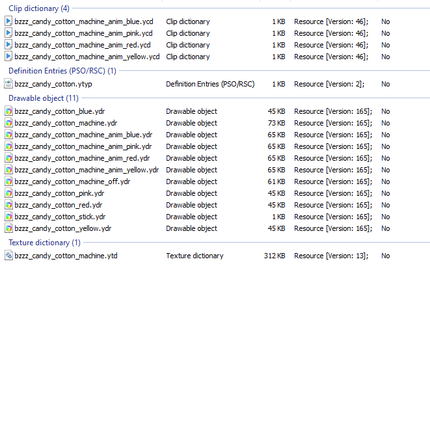
Task: Select bzzz_candy_cotton_machine_anim_yellow.ydr file name
Action: click(87, 170)
